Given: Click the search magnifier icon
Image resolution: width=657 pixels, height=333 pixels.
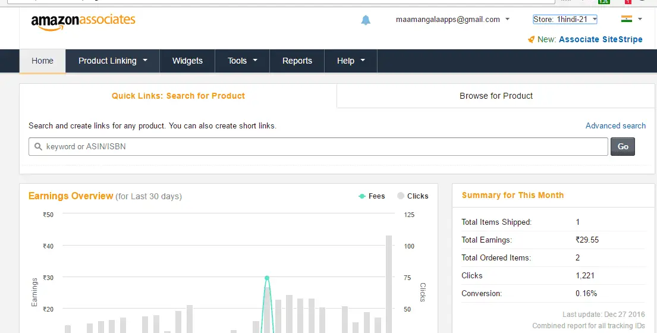Looking at the screenshot, I should (38, 147).
